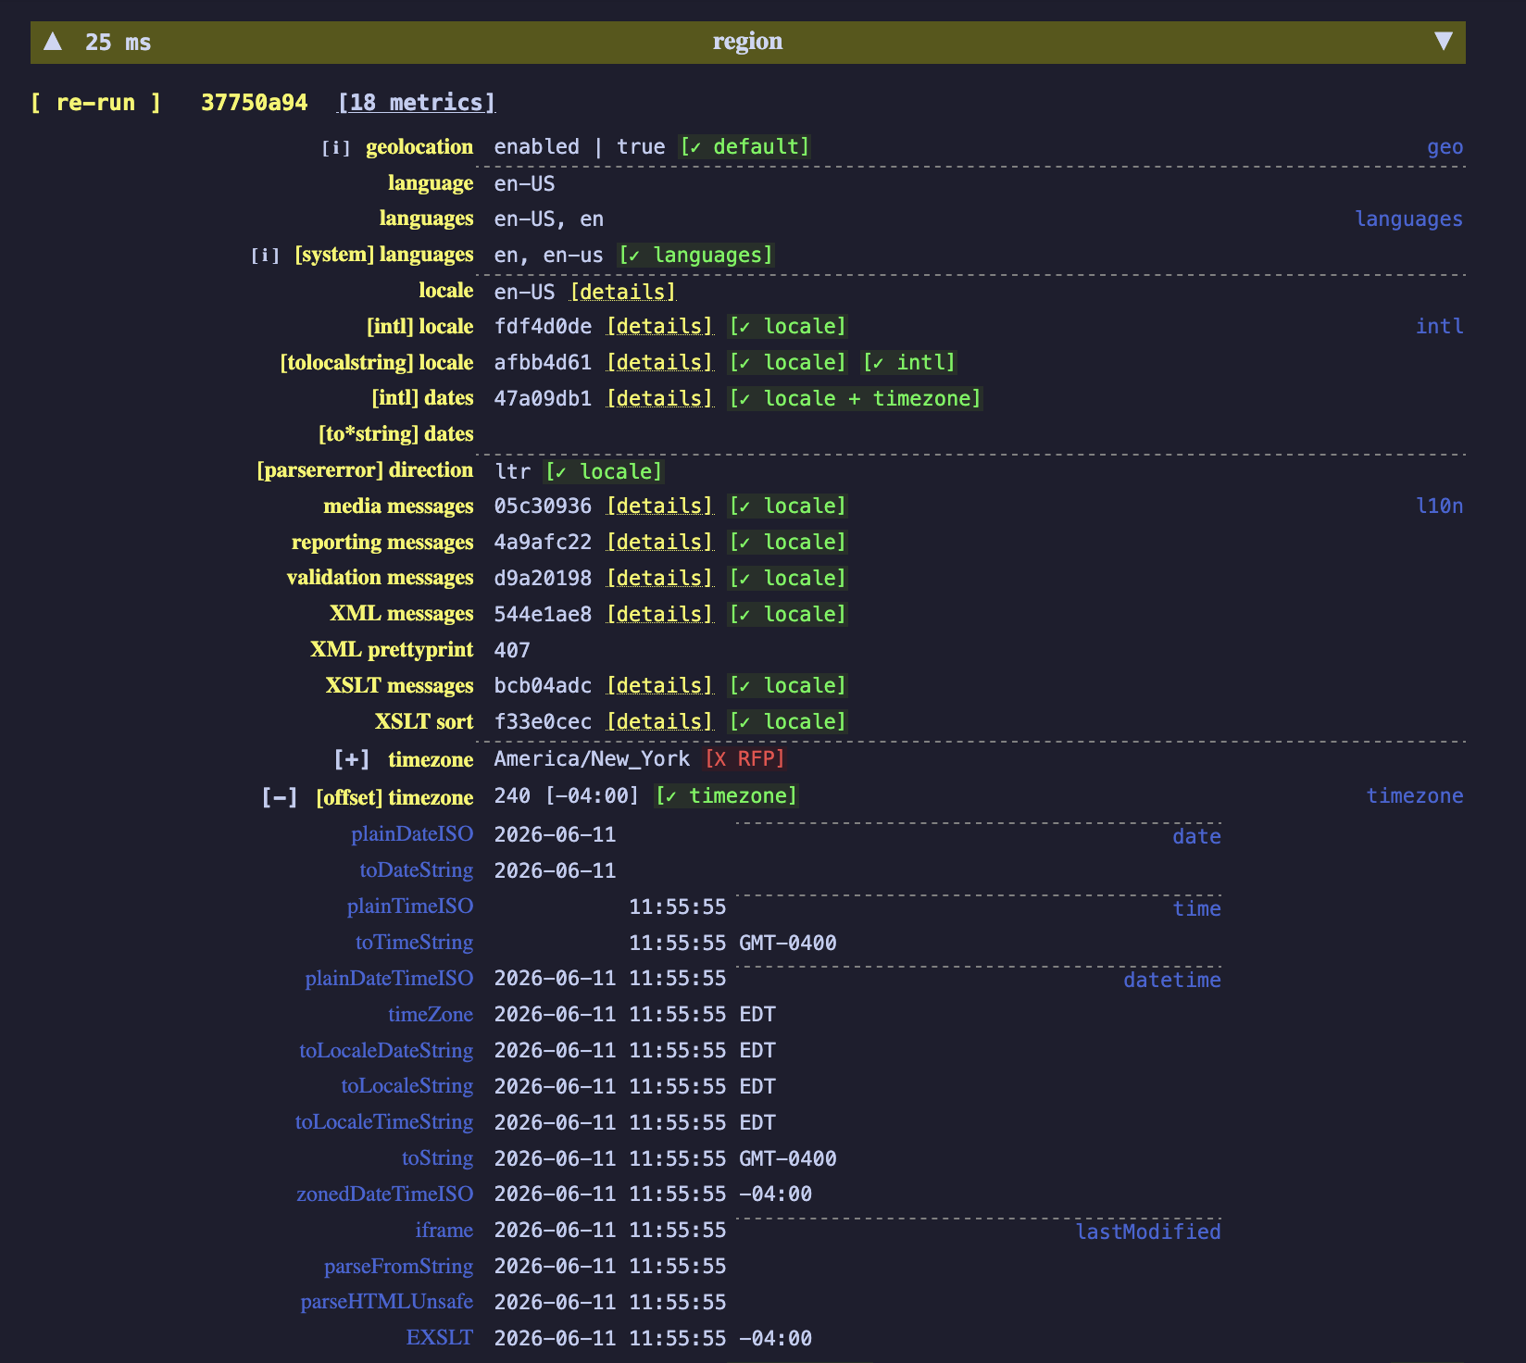Click the ltr direction value
This screenshot has width=1526, height=1363.
click(512, 471)
